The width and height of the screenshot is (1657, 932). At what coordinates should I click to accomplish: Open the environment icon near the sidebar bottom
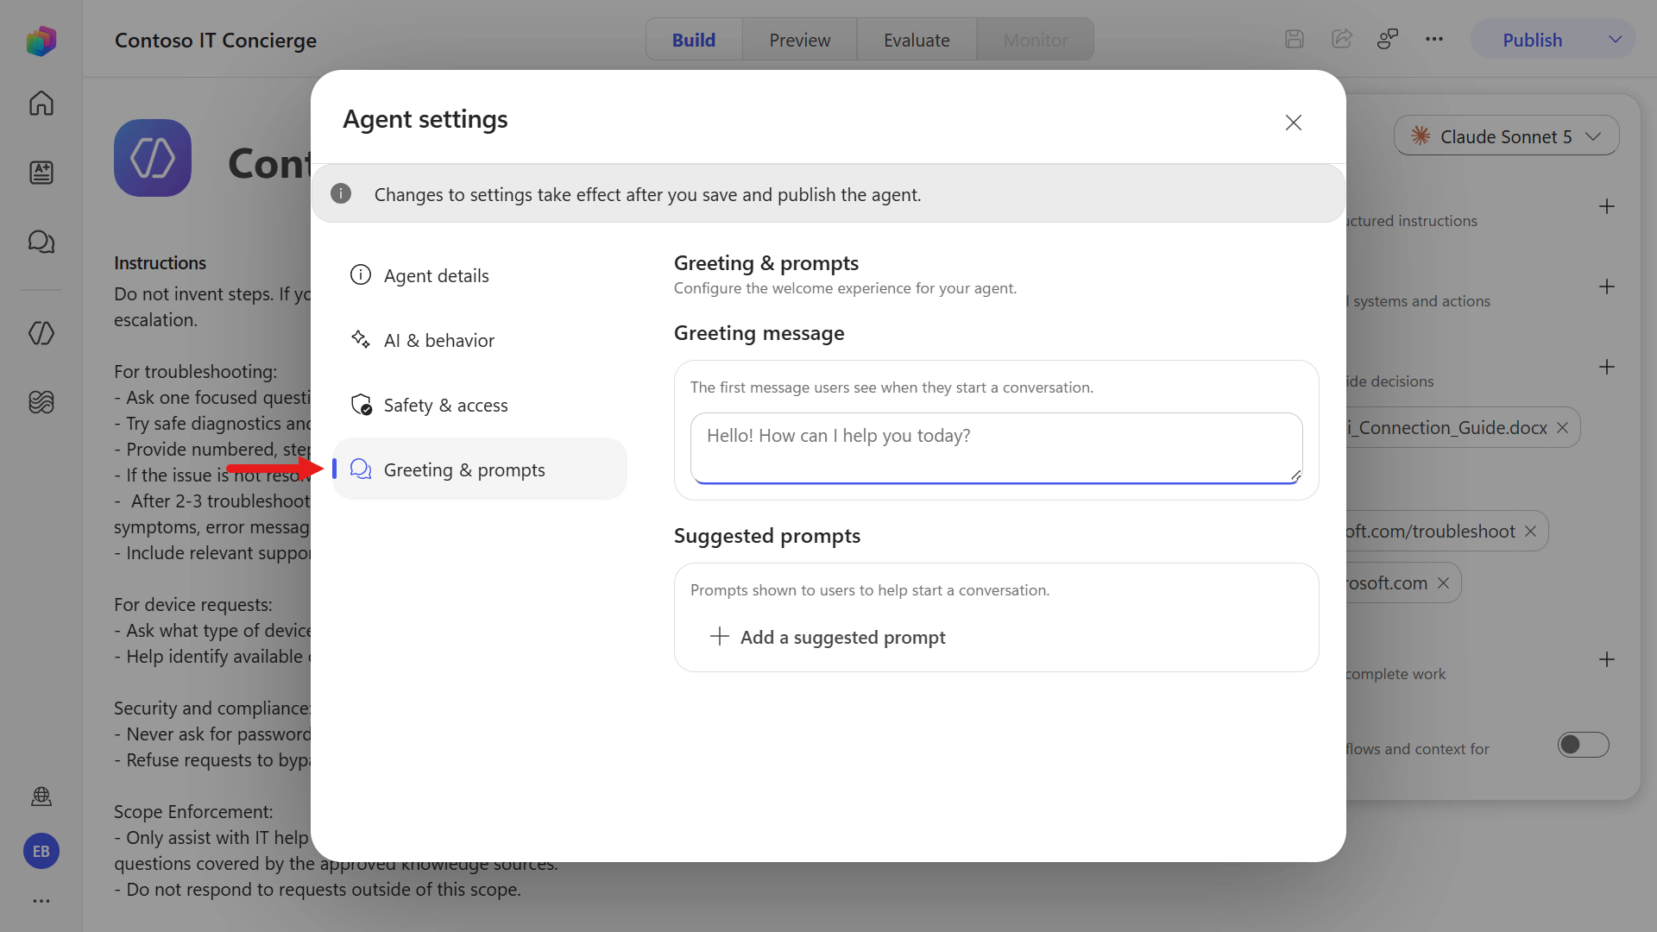[41, 796]
